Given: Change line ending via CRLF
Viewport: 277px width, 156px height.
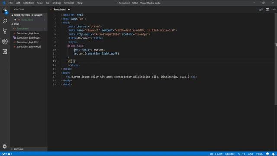Looking at the screenshot, I should pyautogui.click(x=251, y=154).
